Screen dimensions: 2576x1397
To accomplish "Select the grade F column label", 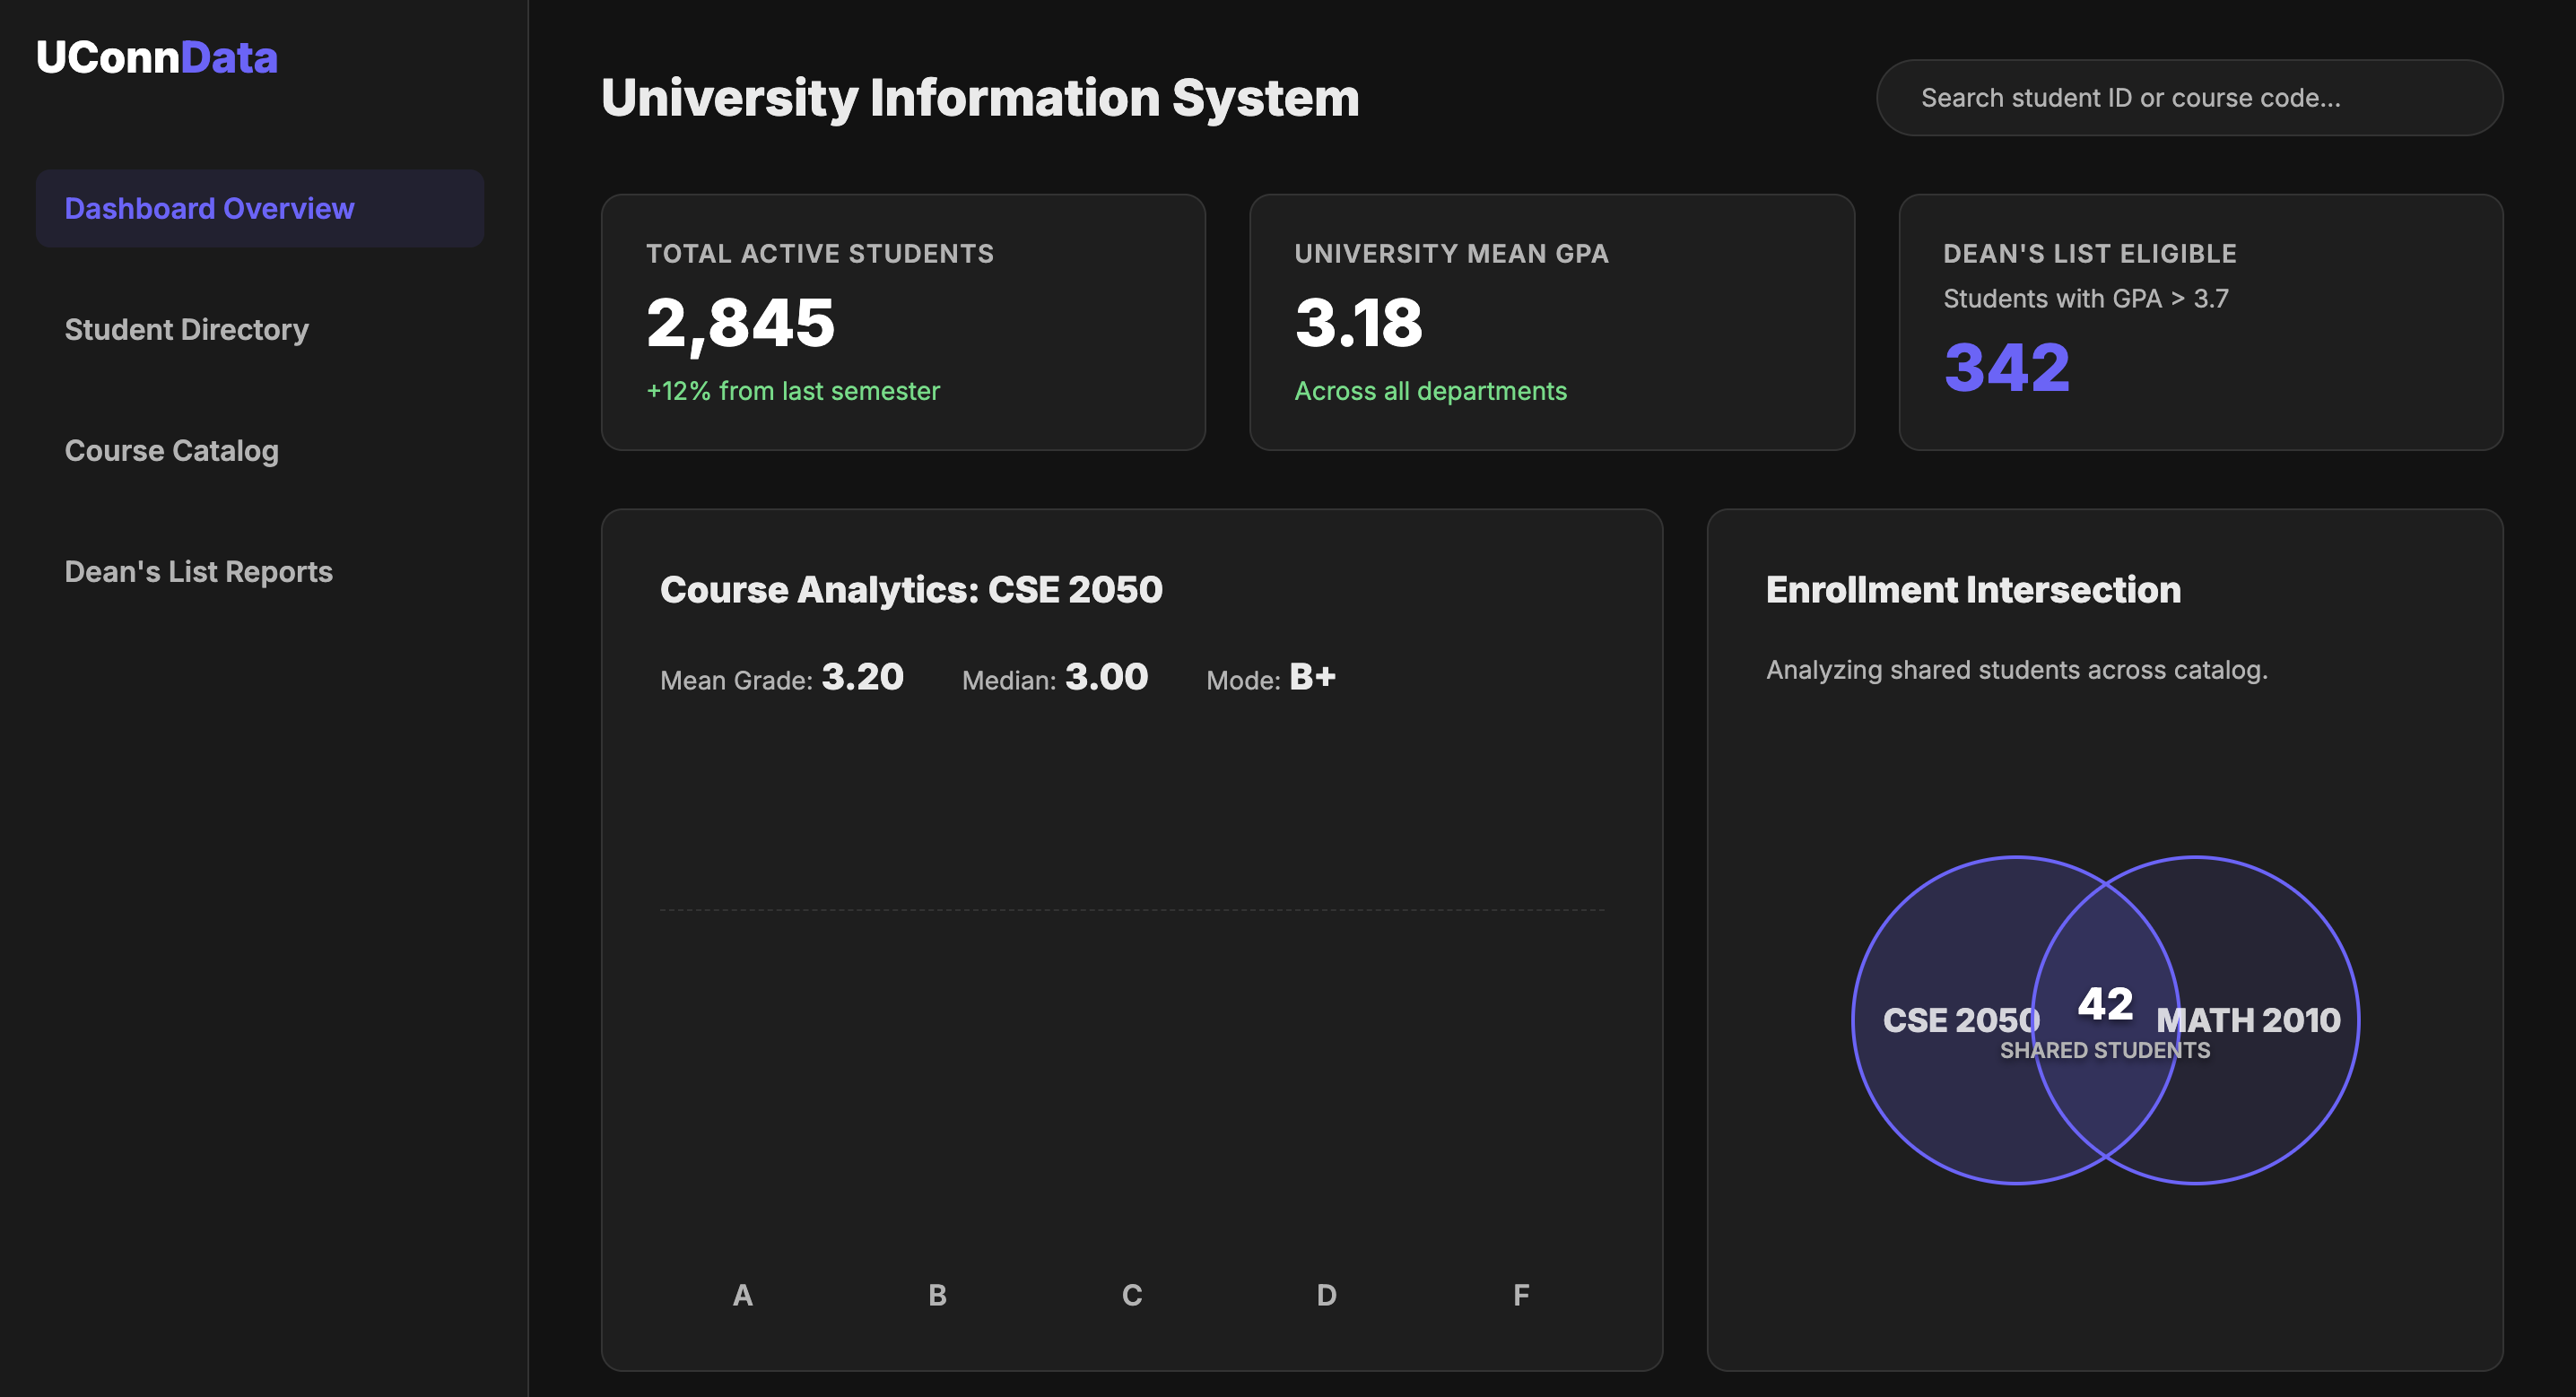I will click(1520, 1295).
